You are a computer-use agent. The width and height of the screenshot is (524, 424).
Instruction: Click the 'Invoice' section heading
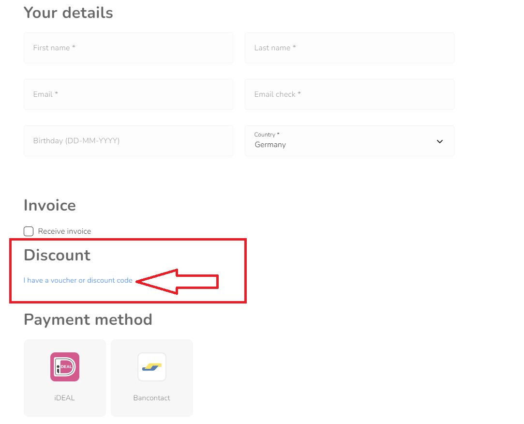pos(50,205)
